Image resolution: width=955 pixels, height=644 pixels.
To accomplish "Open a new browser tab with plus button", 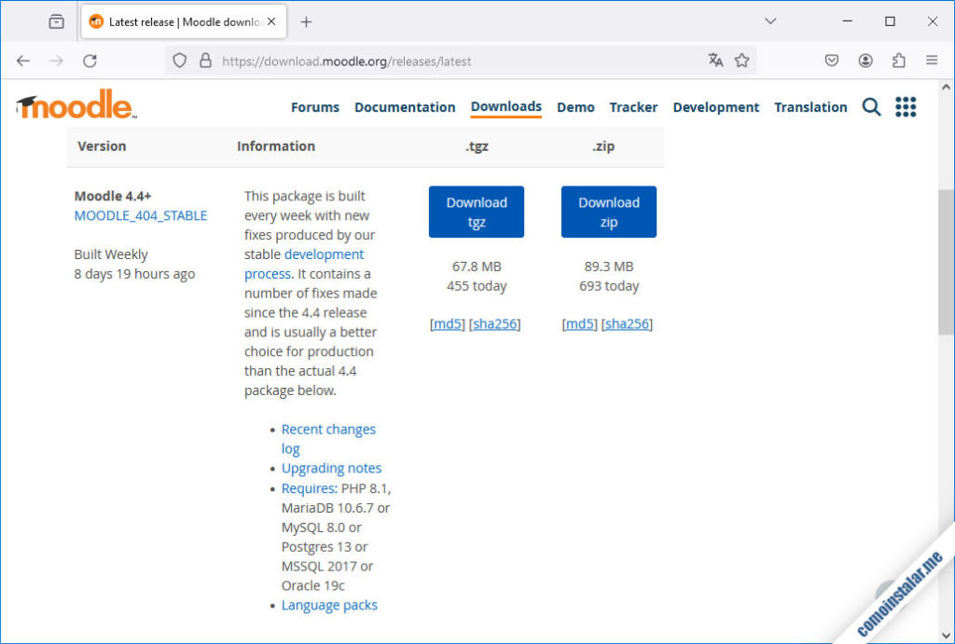I will 307,20.
